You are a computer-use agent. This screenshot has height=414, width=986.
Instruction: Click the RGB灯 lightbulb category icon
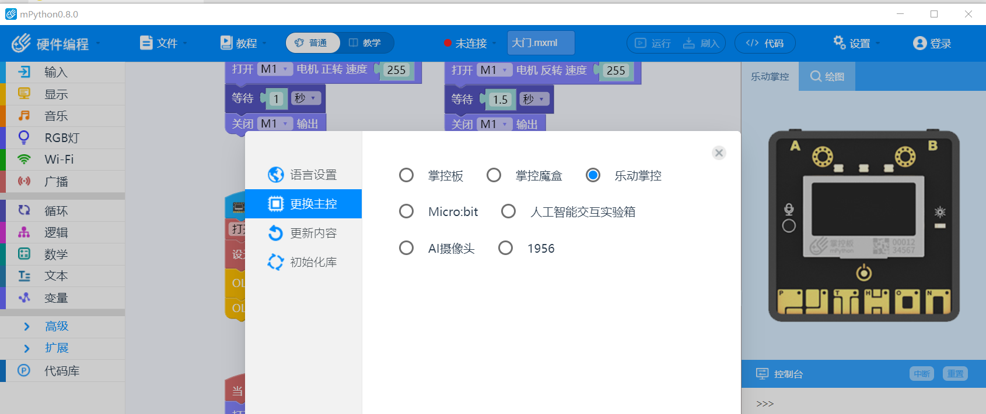pyautogui.click(x=24, y=137)
